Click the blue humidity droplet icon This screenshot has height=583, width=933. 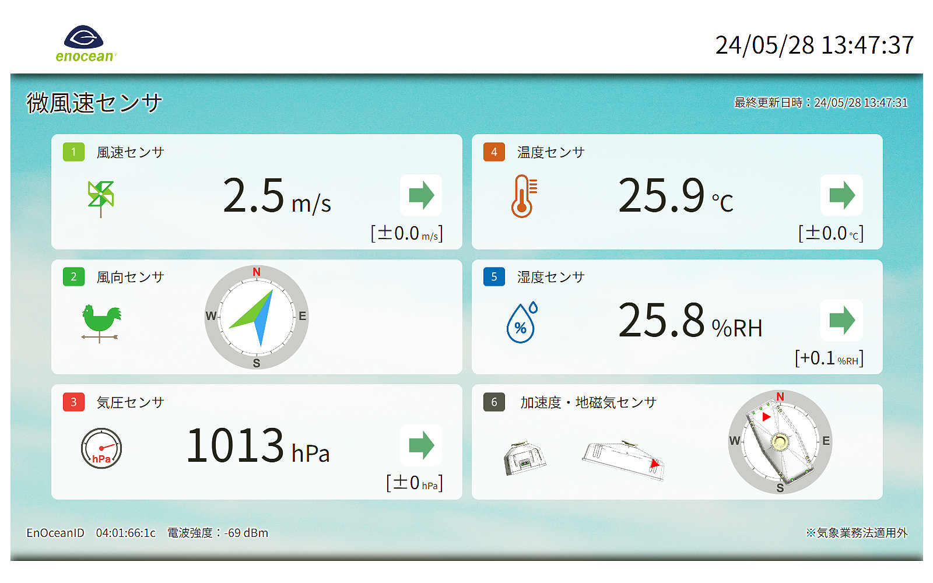[x=522, y=322]
